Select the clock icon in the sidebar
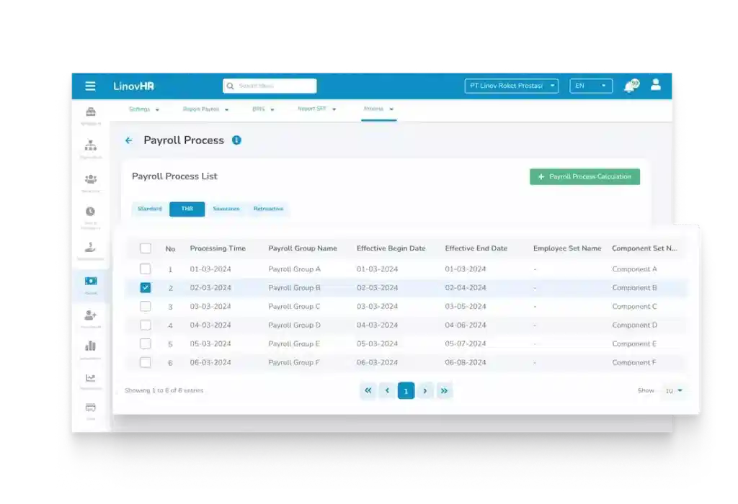 90,212
